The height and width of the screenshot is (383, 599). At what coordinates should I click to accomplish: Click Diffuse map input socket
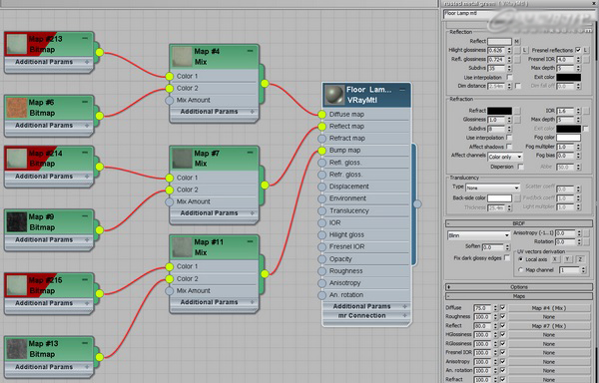point(322,114)
